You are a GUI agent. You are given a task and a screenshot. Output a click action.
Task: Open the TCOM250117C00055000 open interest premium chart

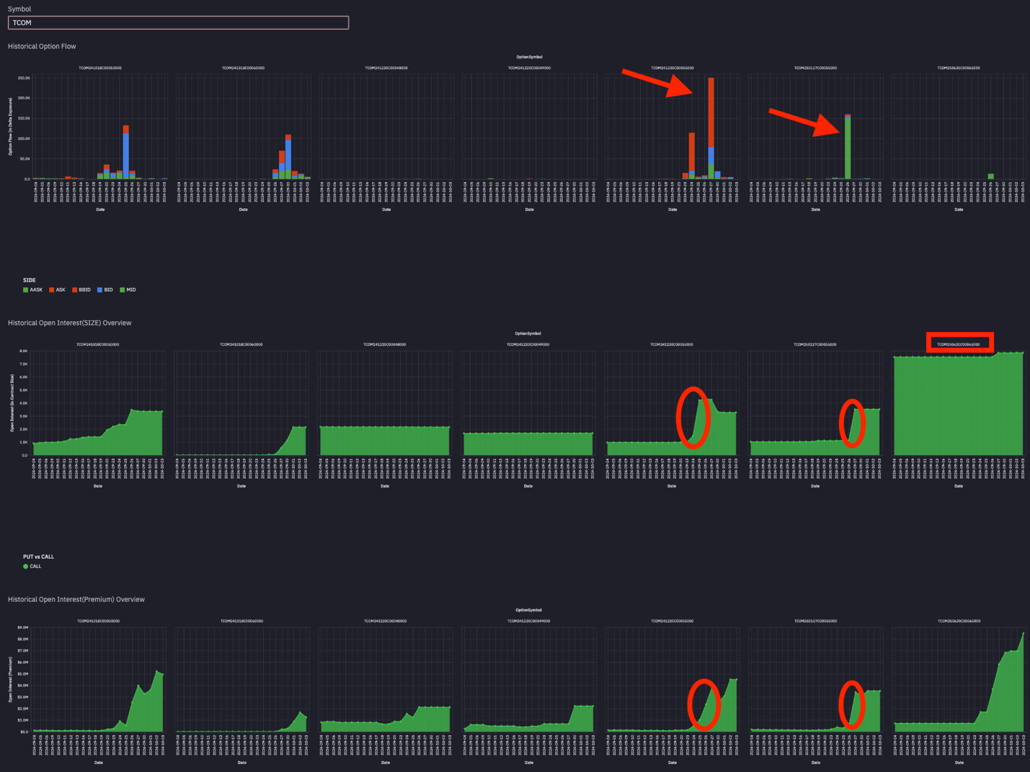point(816,680)
